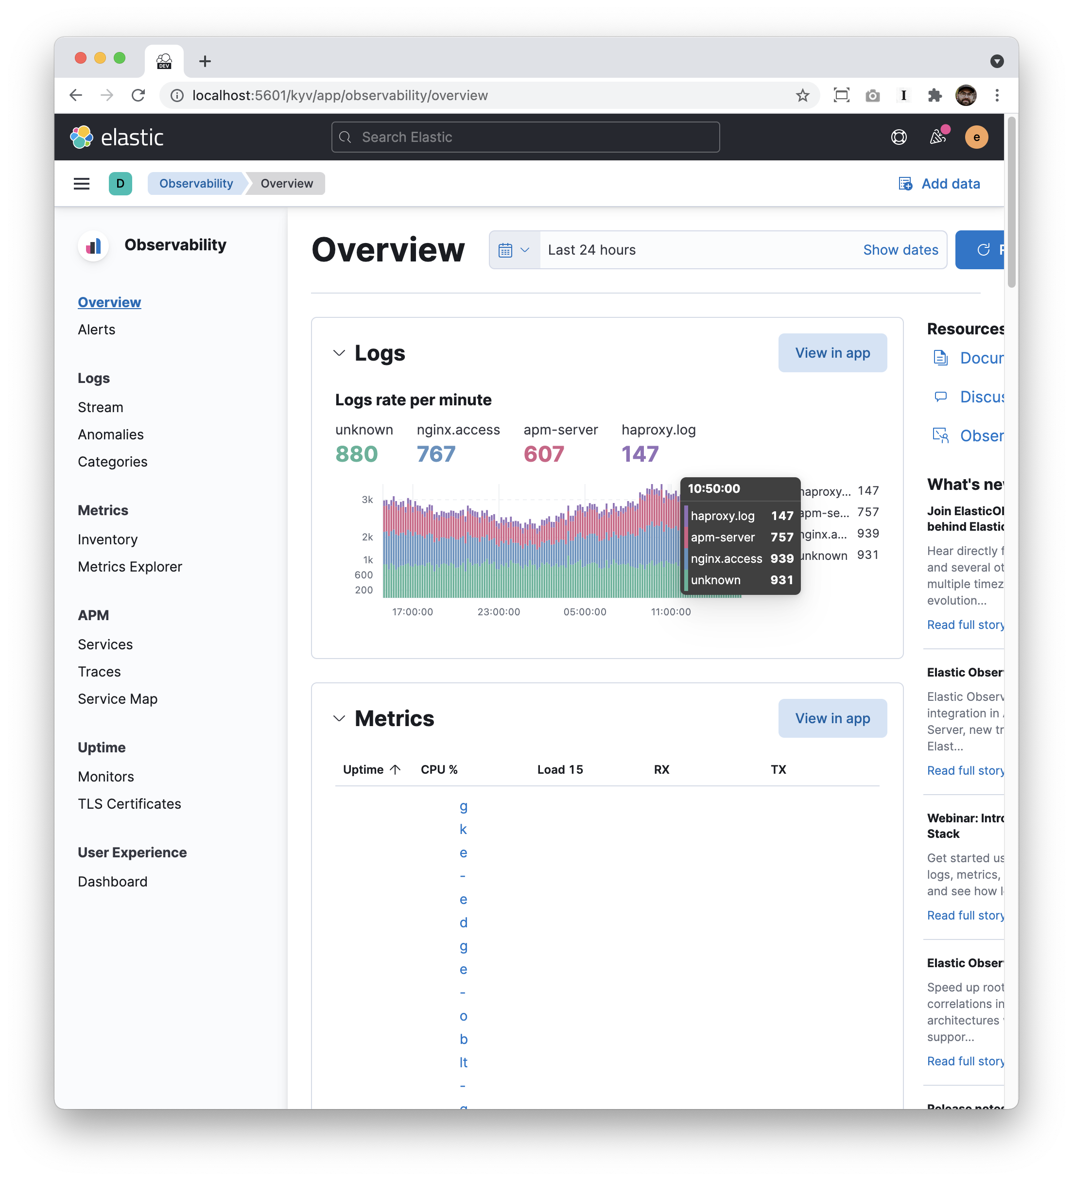The width and height of the screenshot is (1073, 1181).
Task: Click the camera screenshot extension icon
Action: pos(872,95)
